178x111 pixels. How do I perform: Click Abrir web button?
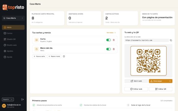point(136,81)
